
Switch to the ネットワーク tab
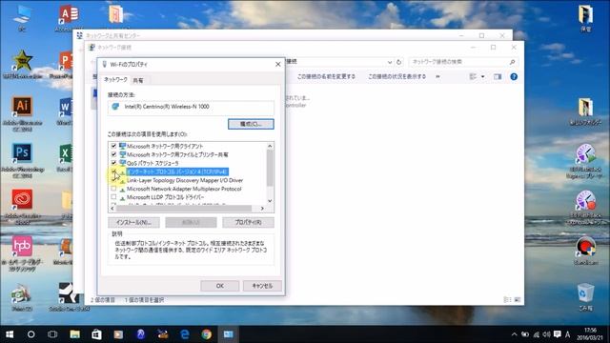(x=115, y=80)
